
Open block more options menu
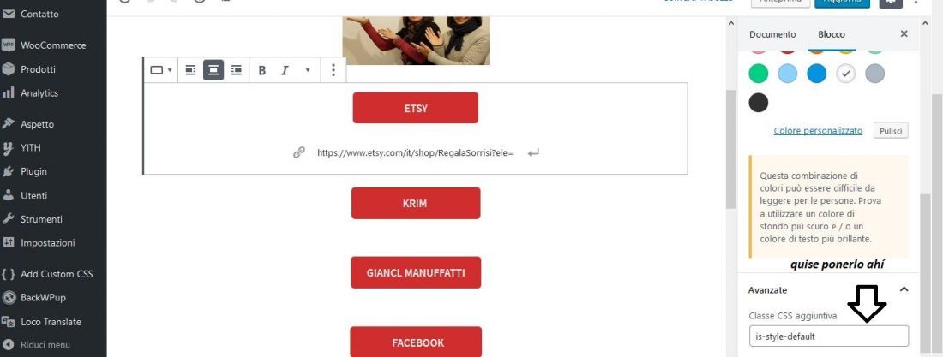click(333, 70)
